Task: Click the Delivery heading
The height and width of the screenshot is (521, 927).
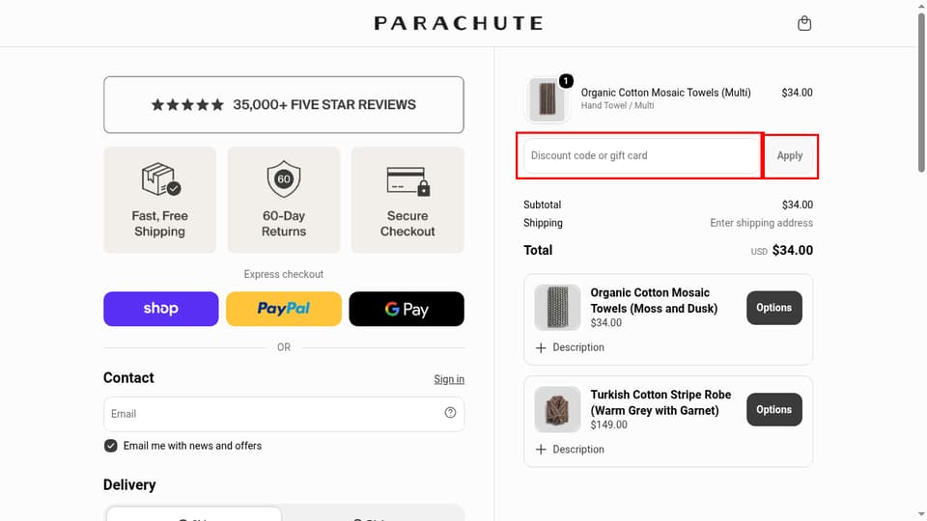Action: point(129,485)
